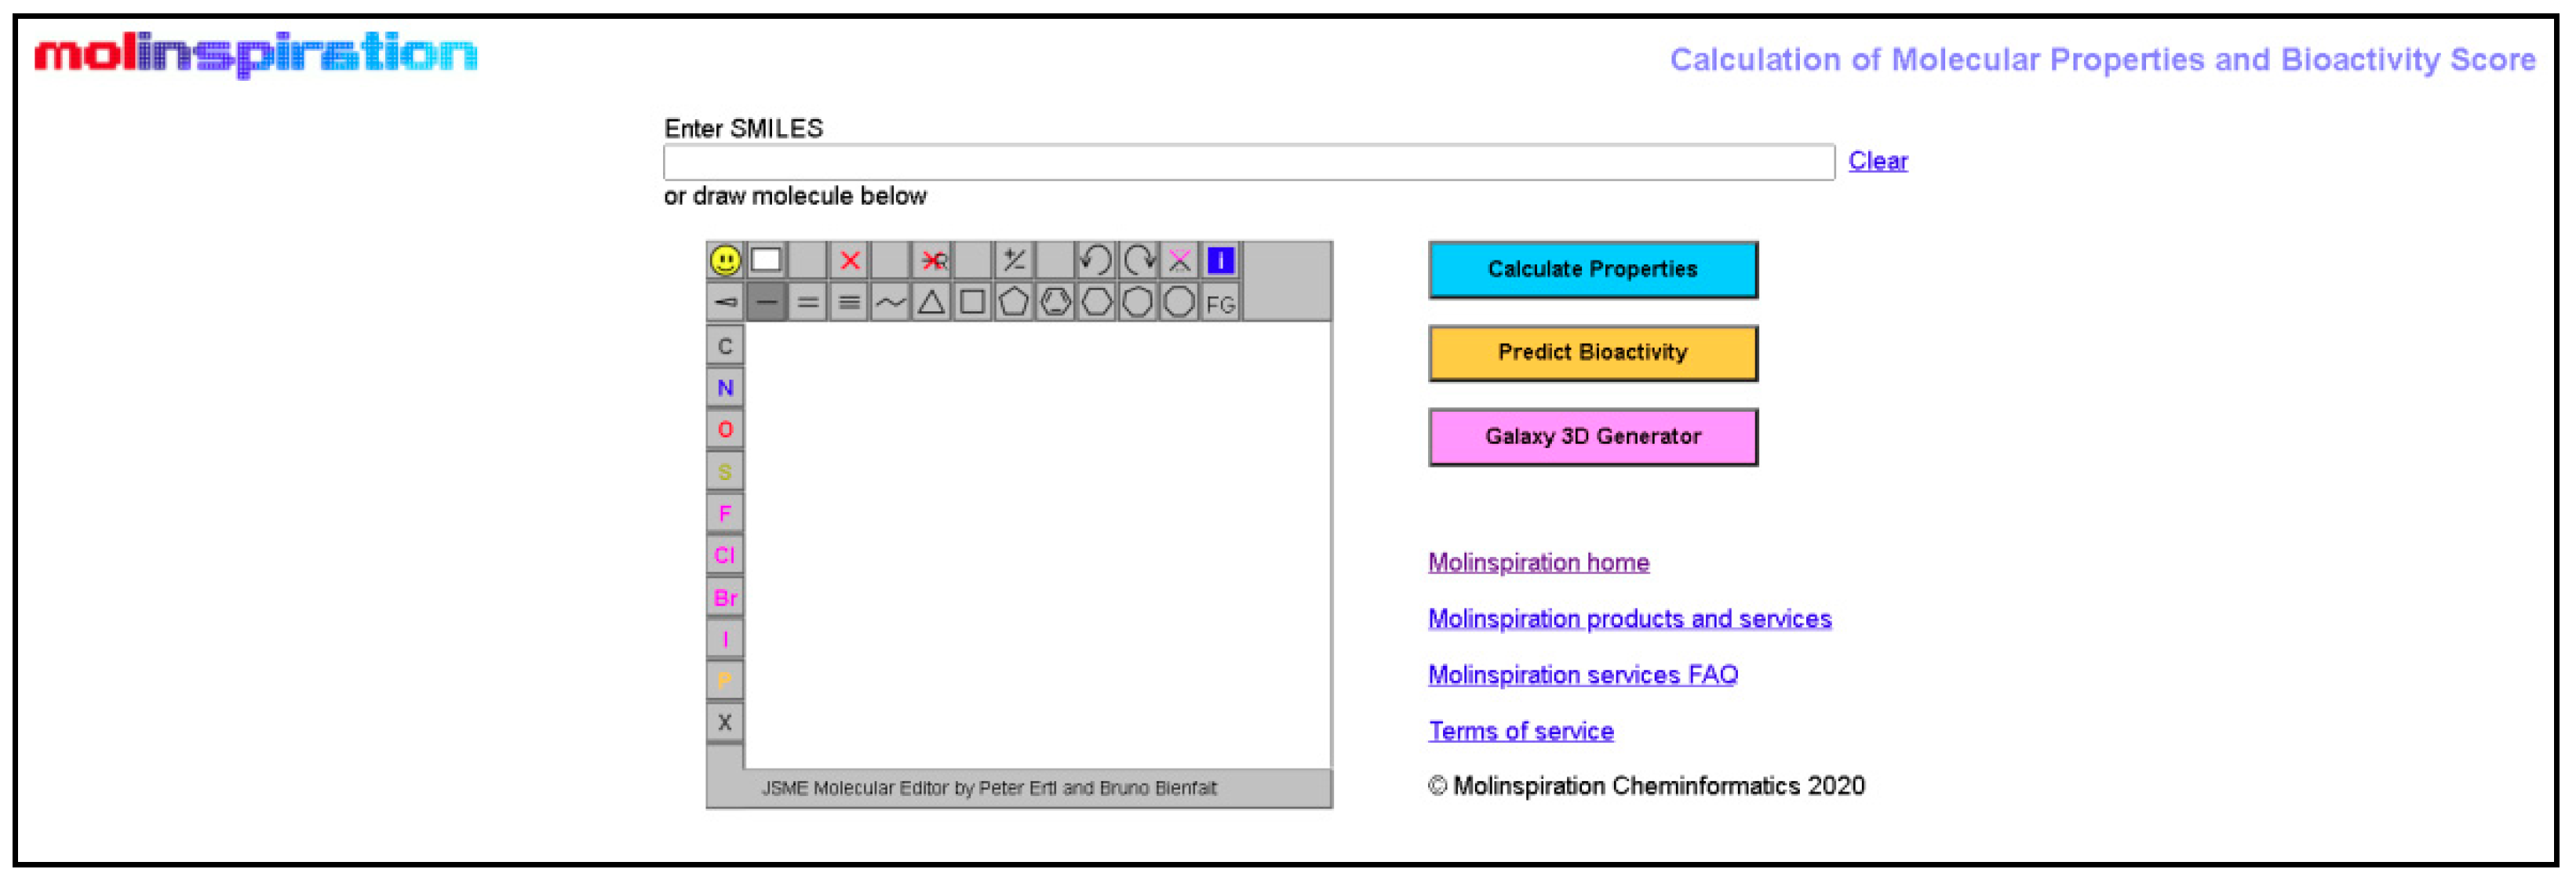Open the Terms of service link
This screenshot has height=880, width=2576.
[x=1520, y=731]
